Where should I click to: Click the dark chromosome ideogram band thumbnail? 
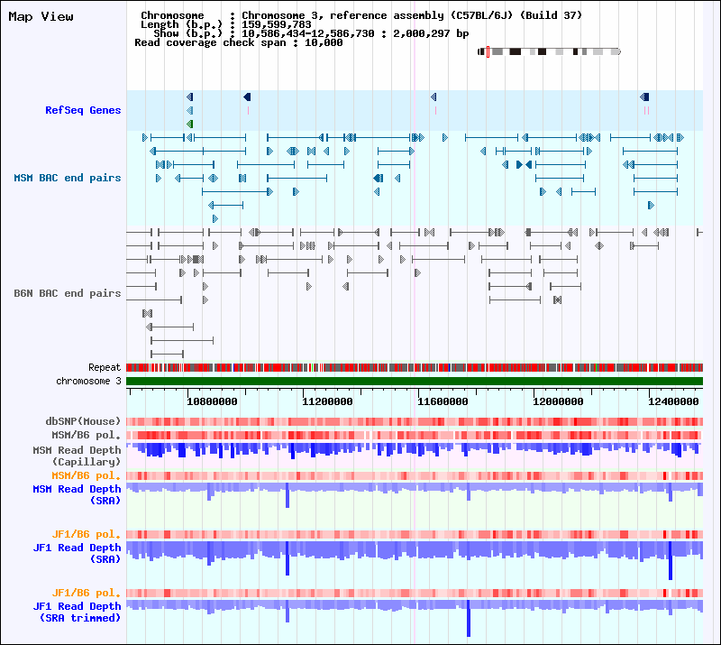[549, 51]
